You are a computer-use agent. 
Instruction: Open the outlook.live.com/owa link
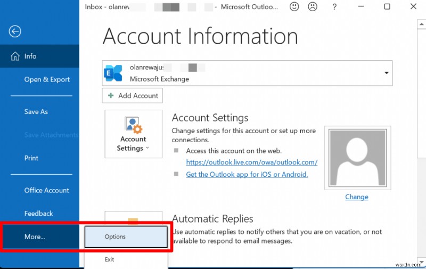(x=251, y=162)
